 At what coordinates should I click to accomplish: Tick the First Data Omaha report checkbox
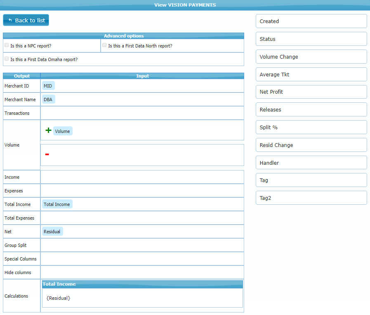point(7,59)
